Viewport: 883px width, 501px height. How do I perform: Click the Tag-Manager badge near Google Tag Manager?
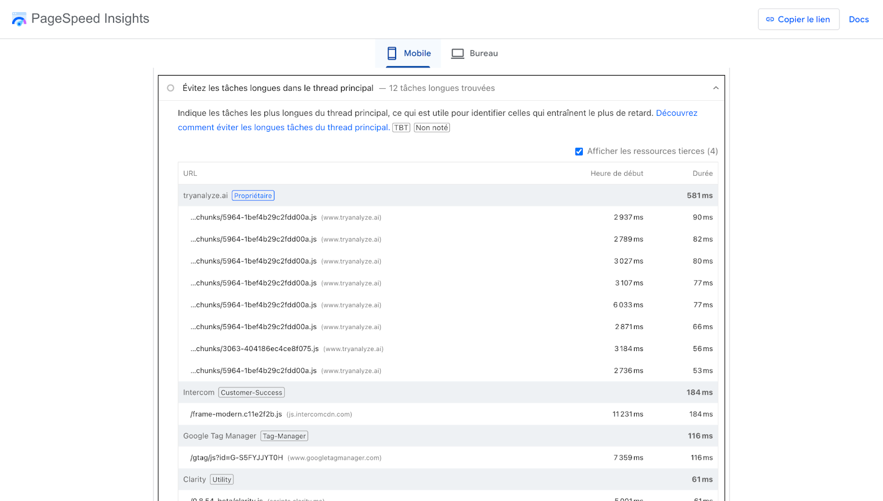click(284, 435)
